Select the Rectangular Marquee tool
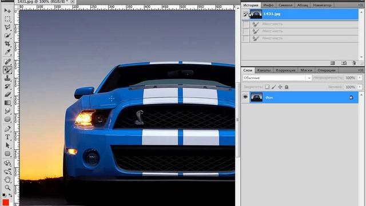 pyautogui.click(x=7, y=19)
